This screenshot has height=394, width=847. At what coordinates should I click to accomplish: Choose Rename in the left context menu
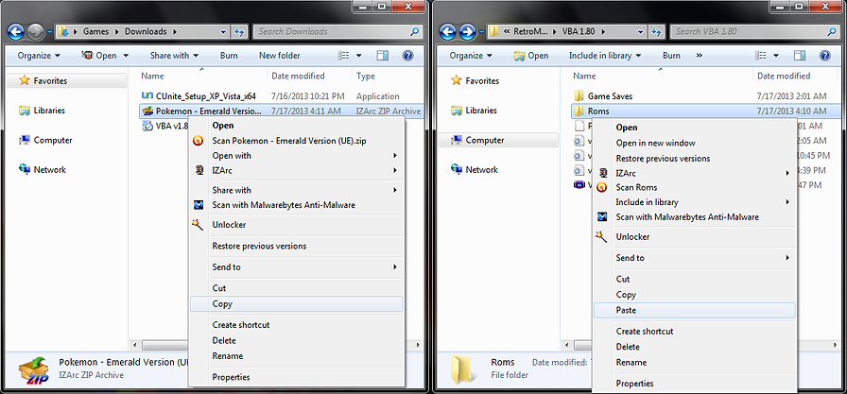tap(297, 355)
